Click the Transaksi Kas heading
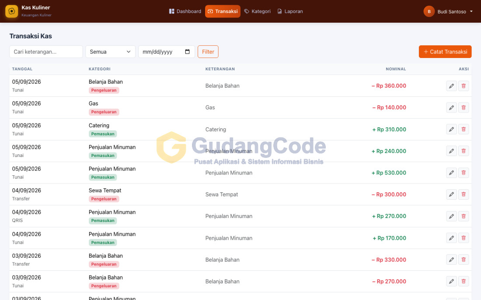This screenshot has width=481, height=300. [x=31, y=36]
